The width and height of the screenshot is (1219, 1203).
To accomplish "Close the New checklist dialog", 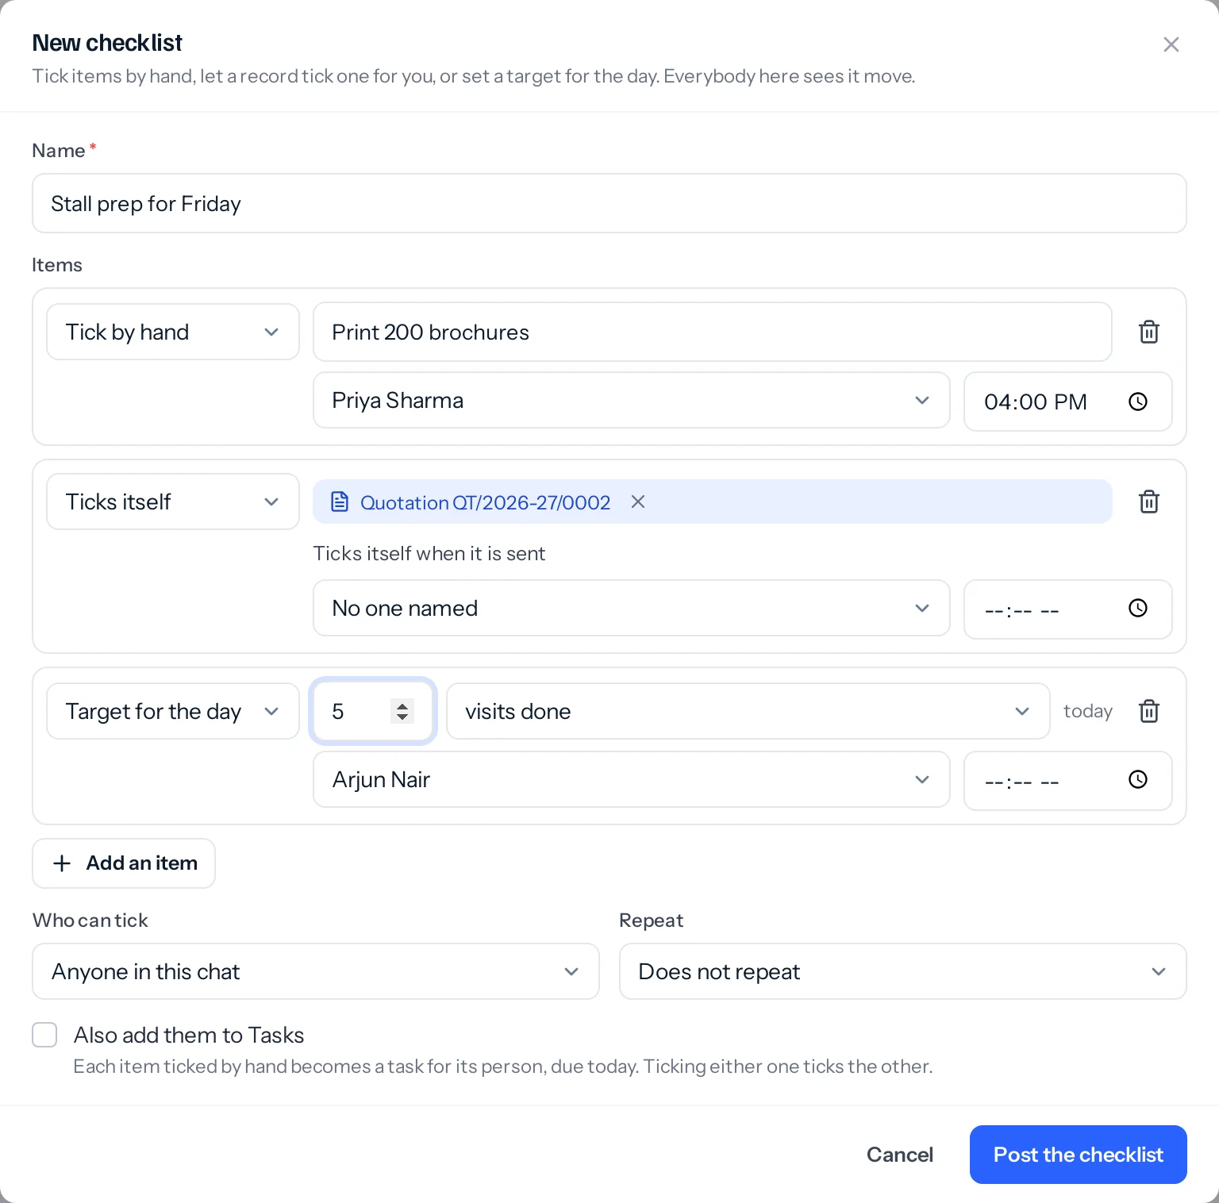I will click(x=1171, y=44).
